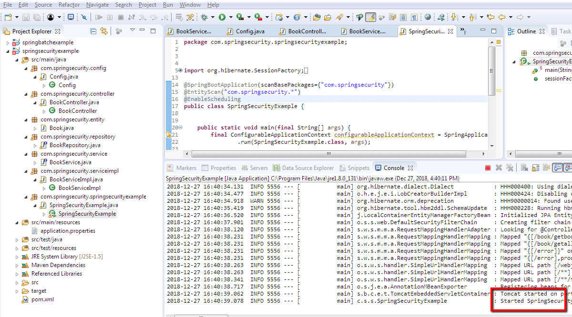Click the Clear Console icon
The image size is (572, 317).
pos(524,168)
